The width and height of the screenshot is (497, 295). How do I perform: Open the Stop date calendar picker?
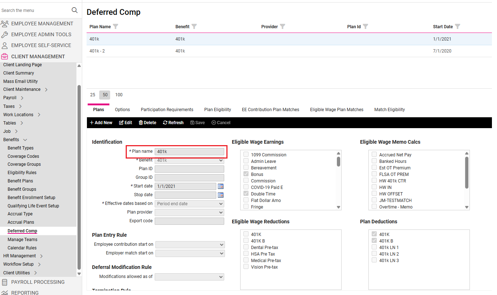(221, 195)
